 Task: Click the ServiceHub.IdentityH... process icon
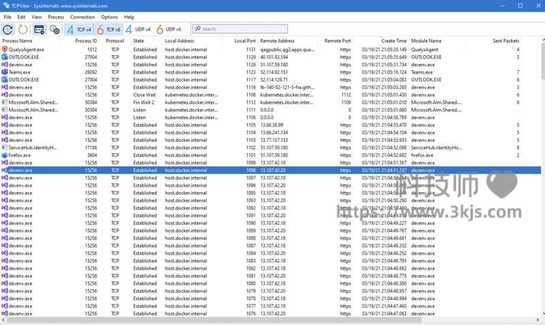[x=5, y=147]
